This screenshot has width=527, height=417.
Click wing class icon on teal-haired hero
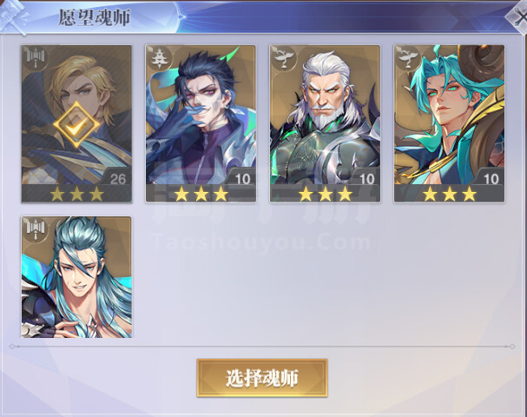coord(408,59)
